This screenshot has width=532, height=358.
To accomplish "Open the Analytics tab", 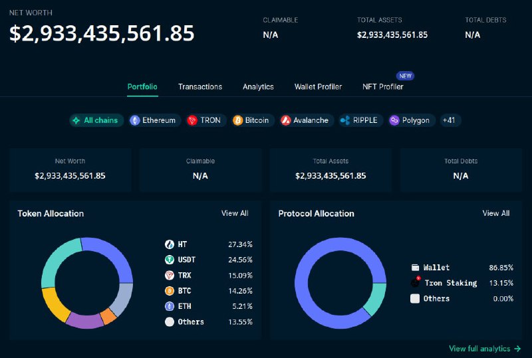I will click(258, 87).
